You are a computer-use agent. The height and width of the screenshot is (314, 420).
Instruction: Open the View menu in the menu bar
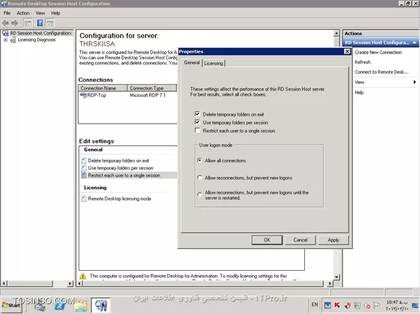(x=40, y=13)
